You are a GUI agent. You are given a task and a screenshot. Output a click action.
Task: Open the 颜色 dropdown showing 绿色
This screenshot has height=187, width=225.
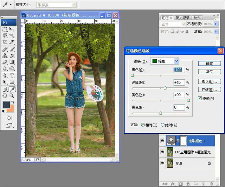165,61
